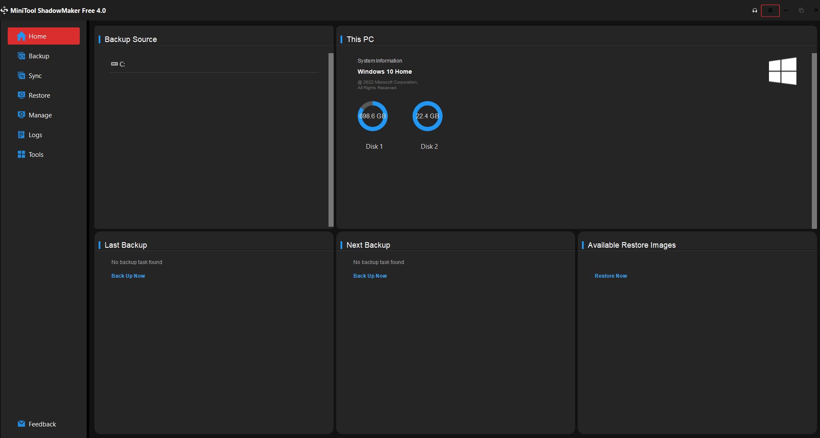Open the hamburger menu in title bar

(x=770, y=11)
